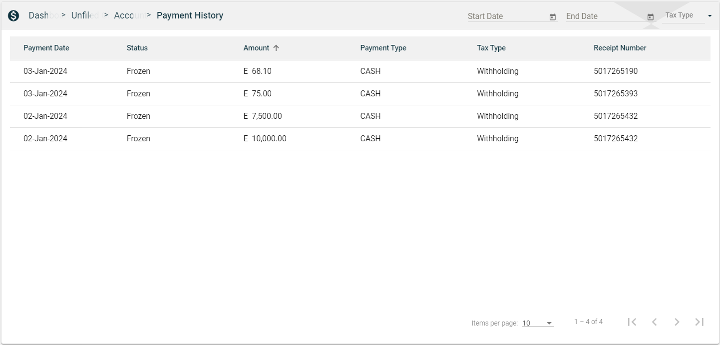The width and height of the screenshot is (720, 345).
Task: Go to the next page arrow
Action: (x=677, y=322)
